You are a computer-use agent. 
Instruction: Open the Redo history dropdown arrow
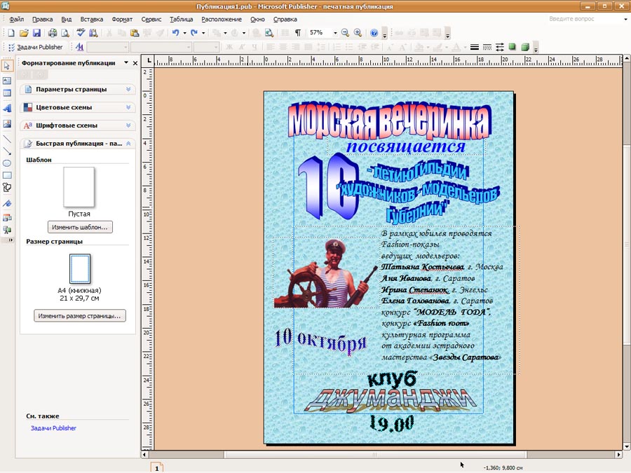(203, 33)
